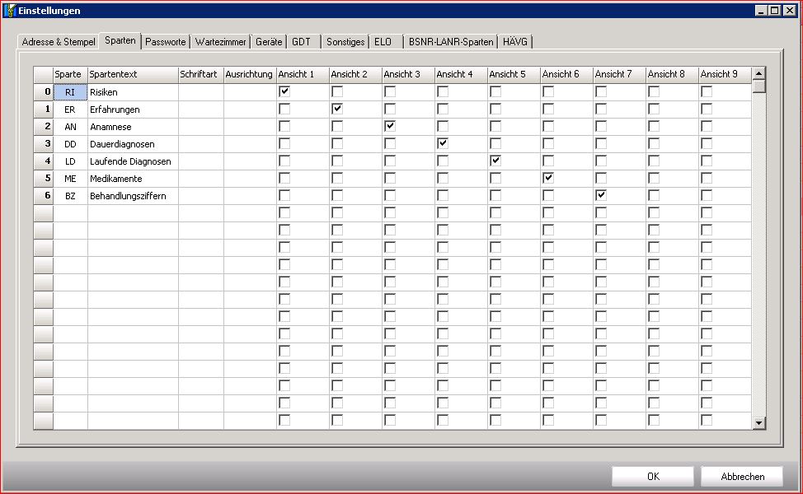Enable Ansicht 9 for the Medikamente row
The width and height of the screenshot is (803, 494).
coord(707,179)
